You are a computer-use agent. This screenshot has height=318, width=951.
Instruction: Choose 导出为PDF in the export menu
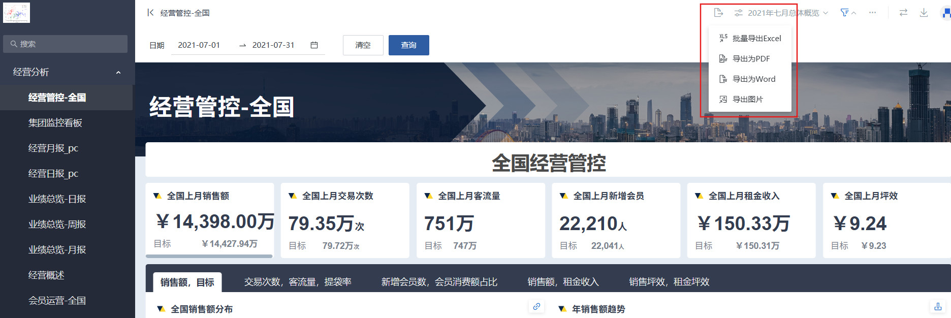[x=751, y=59]
